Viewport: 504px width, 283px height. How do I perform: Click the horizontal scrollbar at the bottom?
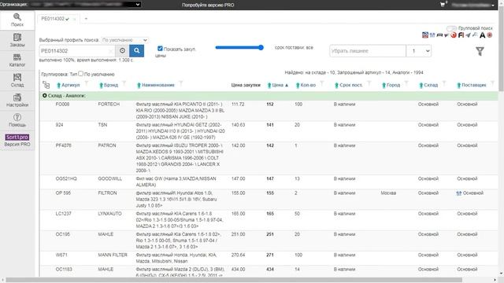coord(234,280)
